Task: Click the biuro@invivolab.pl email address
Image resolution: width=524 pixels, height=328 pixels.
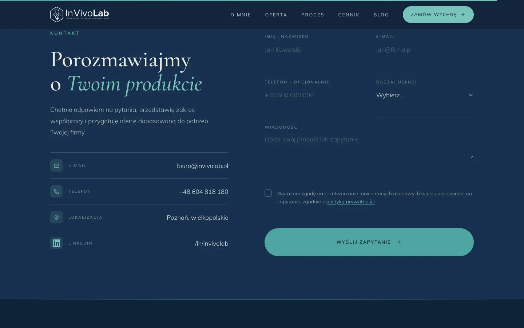Action: click(x=203, y=166)
